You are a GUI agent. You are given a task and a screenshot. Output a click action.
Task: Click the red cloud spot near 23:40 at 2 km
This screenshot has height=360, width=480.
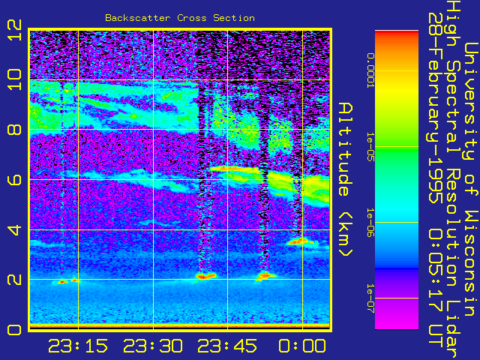(205, 277)
